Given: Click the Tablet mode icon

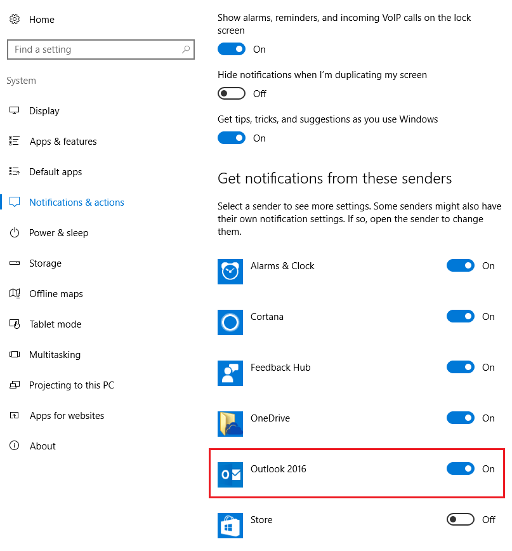Looking at the screenshot, I should coord(15,324).
